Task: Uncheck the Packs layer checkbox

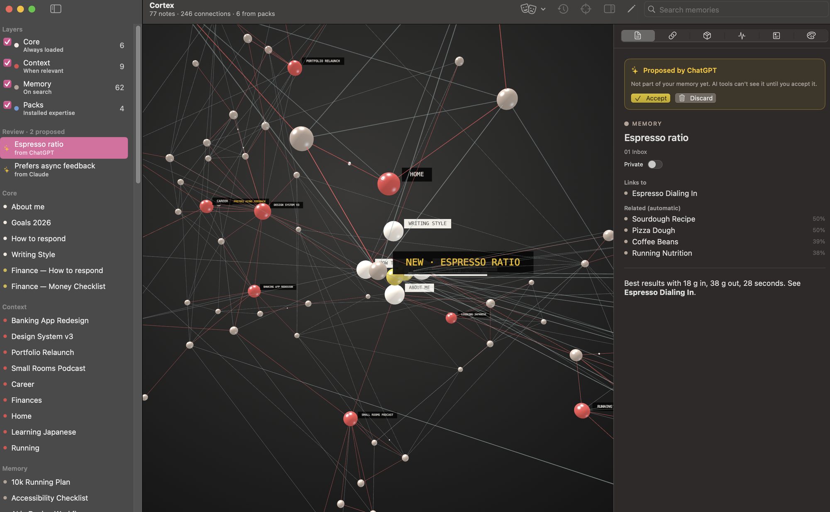Action: point(7,105)
